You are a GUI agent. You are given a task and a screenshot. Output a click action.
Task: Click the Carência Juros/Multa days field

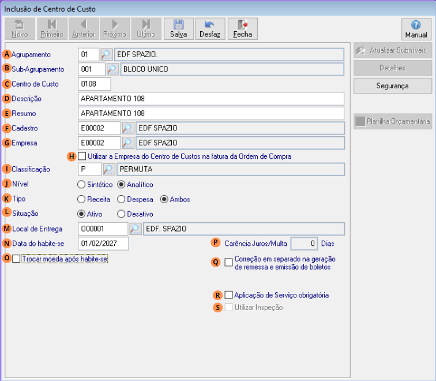tap(304, 244)
